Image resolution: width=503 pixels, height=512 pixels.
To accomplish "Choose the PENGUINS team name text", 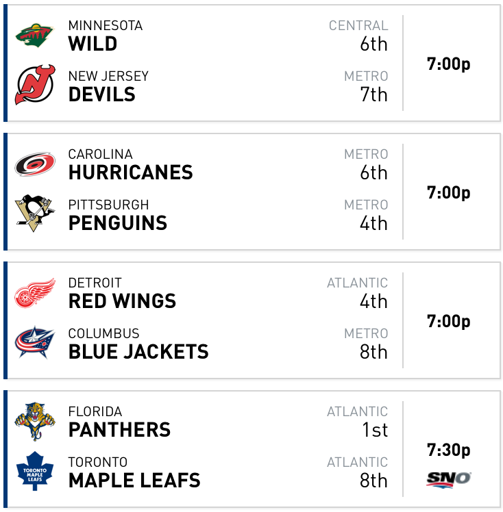I will pos(118,223).
